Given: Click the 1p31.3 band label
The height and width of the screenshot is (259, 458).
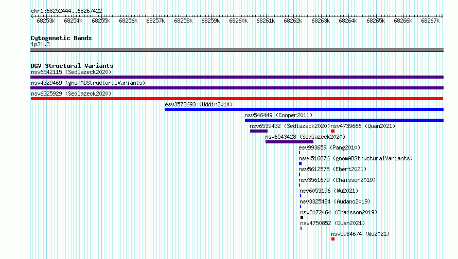Looking at the screenshot, I should click(40, 45).
